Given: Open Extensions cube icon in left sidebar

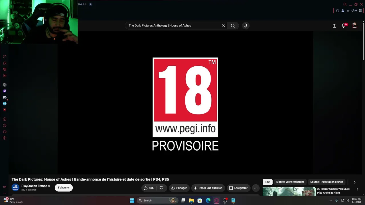Looking at the screenshot, I should (5, 132).
